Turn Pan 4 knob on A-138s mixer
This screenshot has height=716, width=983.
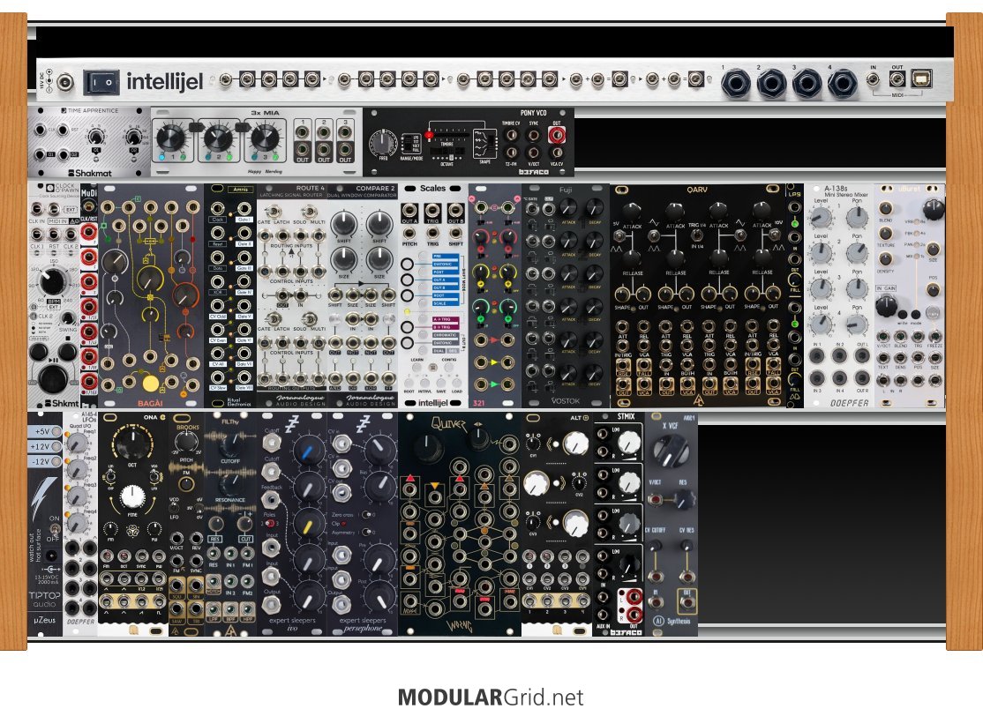tap(856, 324)
